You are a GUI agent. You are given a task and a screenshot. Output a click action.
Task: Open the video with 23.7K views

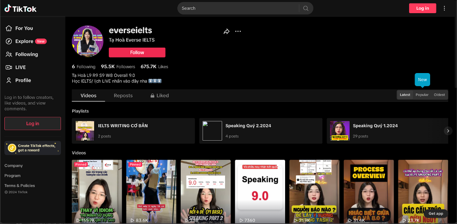[x=423, y=191]
